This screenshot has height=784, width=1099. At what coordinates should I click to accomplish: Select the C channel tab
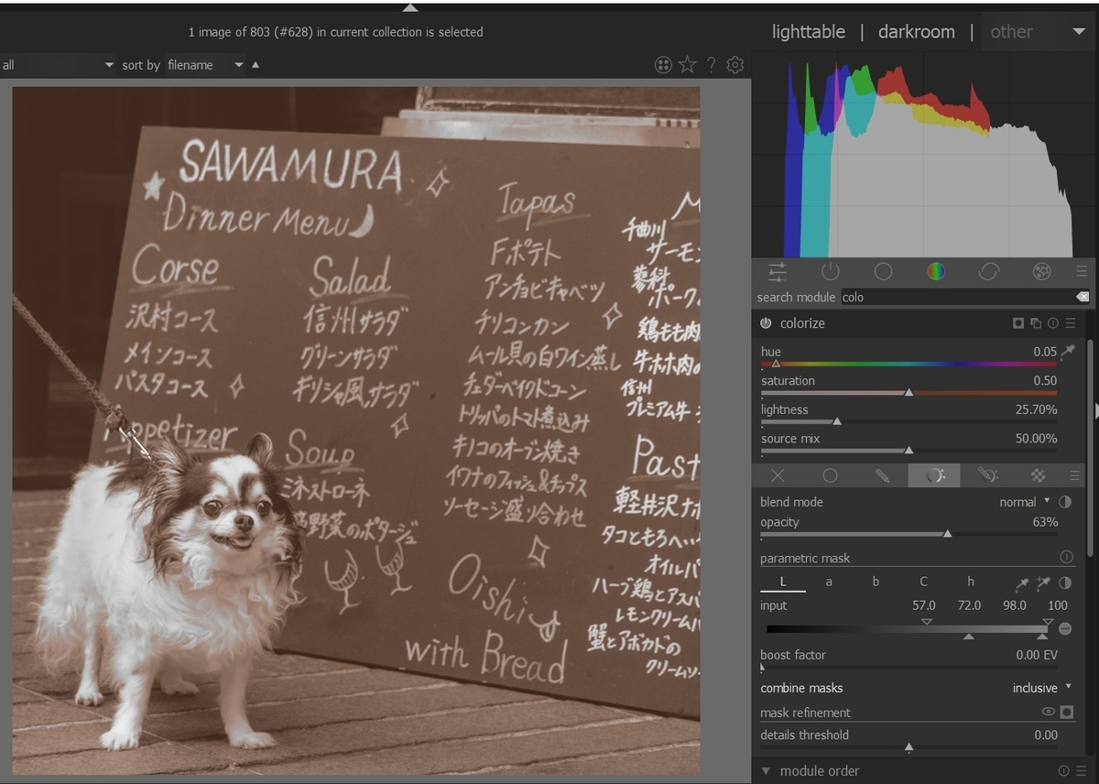point(923,582)
